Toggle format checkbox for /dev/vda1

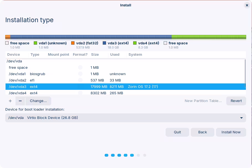[80, 74]
